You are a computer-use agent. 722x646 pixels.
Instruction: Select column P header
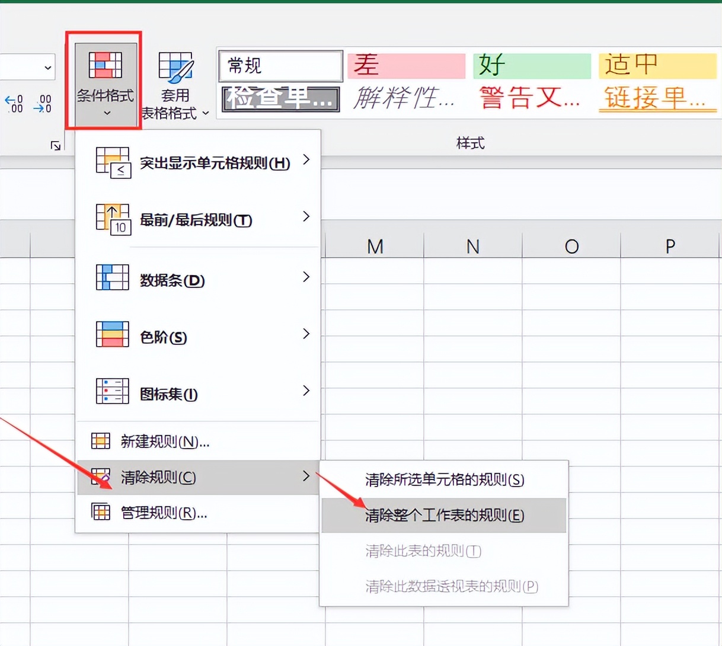coord(670,246)
